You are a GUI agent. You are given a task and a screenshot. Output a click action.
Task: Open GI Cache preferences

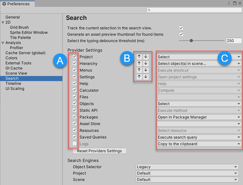coord(14,68)
